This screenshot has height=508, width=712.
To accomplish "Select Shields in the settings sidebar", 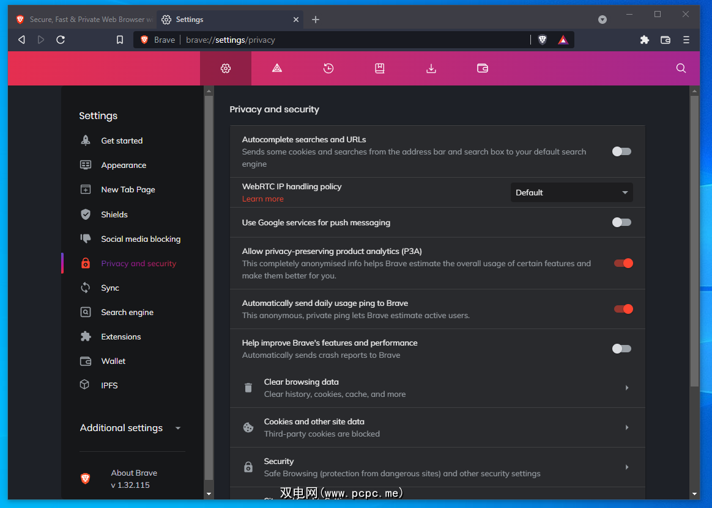I will 114,214.
